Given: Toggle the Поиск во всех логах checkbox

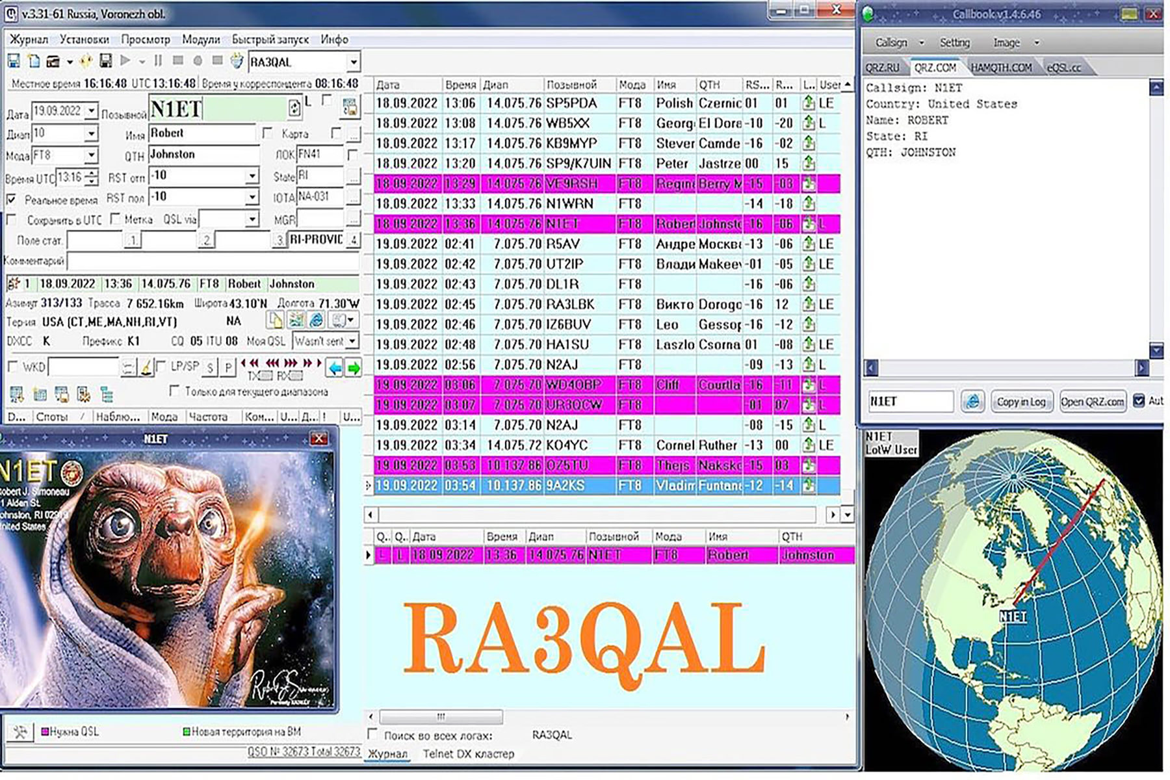Looking at the screenshot, I should click(x=372, y=734).
